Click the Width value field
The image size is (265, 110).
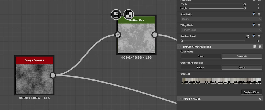click(258, 4)
